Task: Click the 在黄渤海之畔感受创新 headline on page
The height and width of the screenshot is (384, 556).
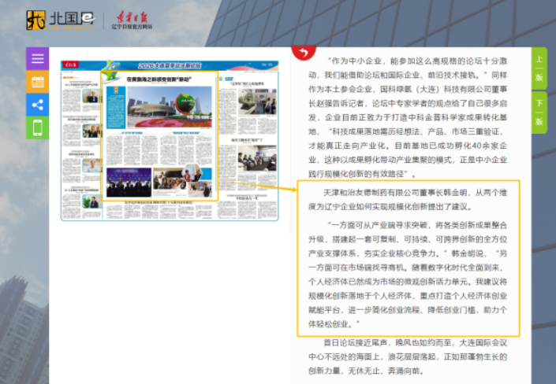Action: pyautogui.click(x=159, y=79)
